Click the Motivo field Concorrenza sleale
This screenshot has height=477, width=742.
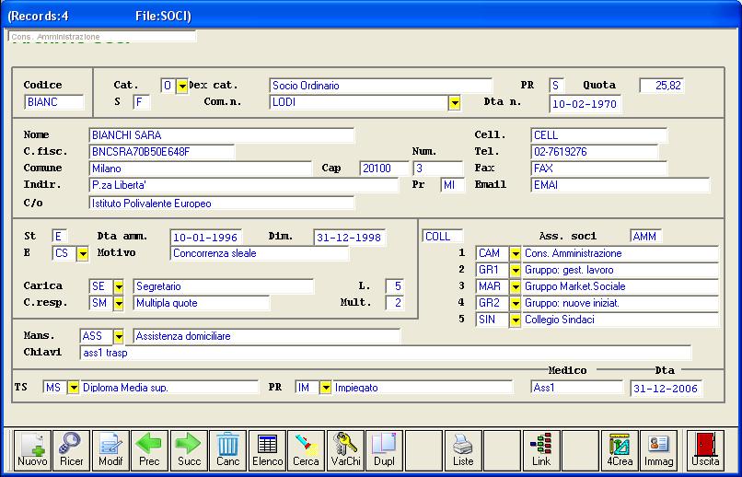point(260,253)
